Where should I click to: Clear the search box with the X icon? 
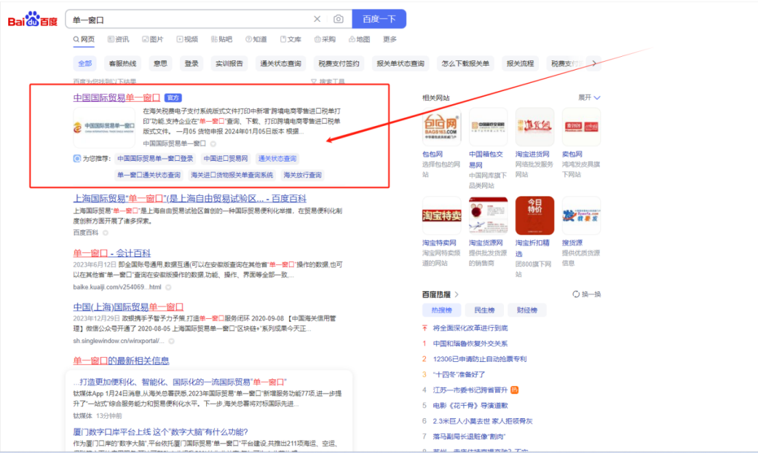coord(317,20)
